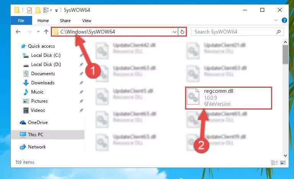Click the Search SysWOW64 field
The image size is (294, 179).
pyautogui.click(x=237, y=32)
